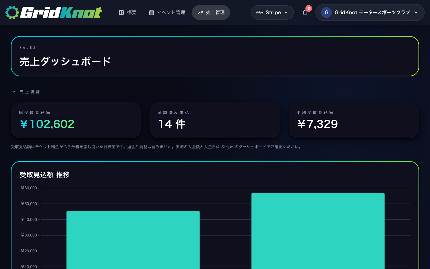Screen dimensions: 430x269
Task: Click the ￥30,000 axis label
Action: coord(29,235)
